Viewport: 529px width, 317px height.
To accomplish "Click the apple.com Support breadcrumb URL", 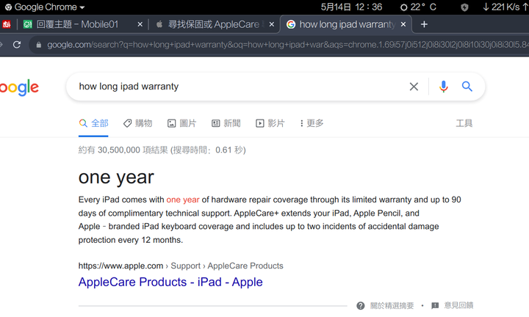I will pyautogui.click(x=181, y=266).
